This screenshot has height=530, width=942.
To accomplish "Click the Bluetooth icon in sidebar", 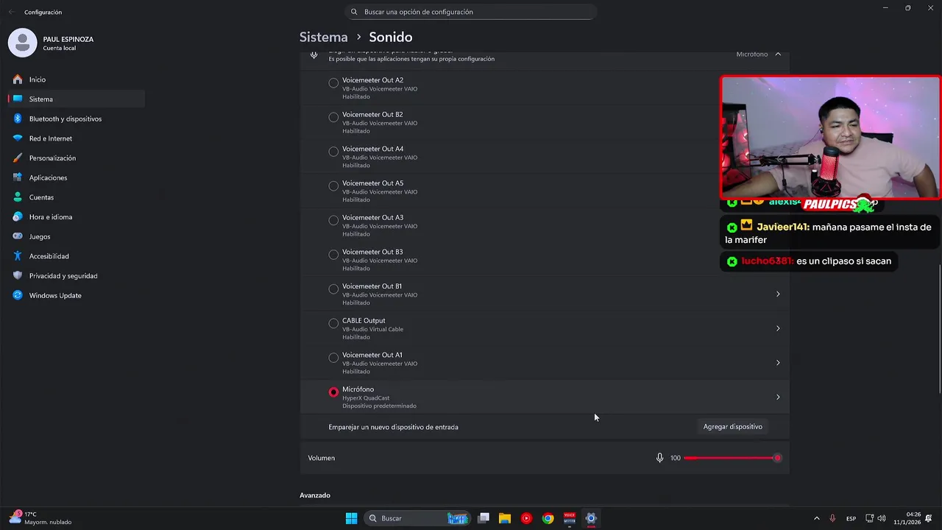I will 18,119.
